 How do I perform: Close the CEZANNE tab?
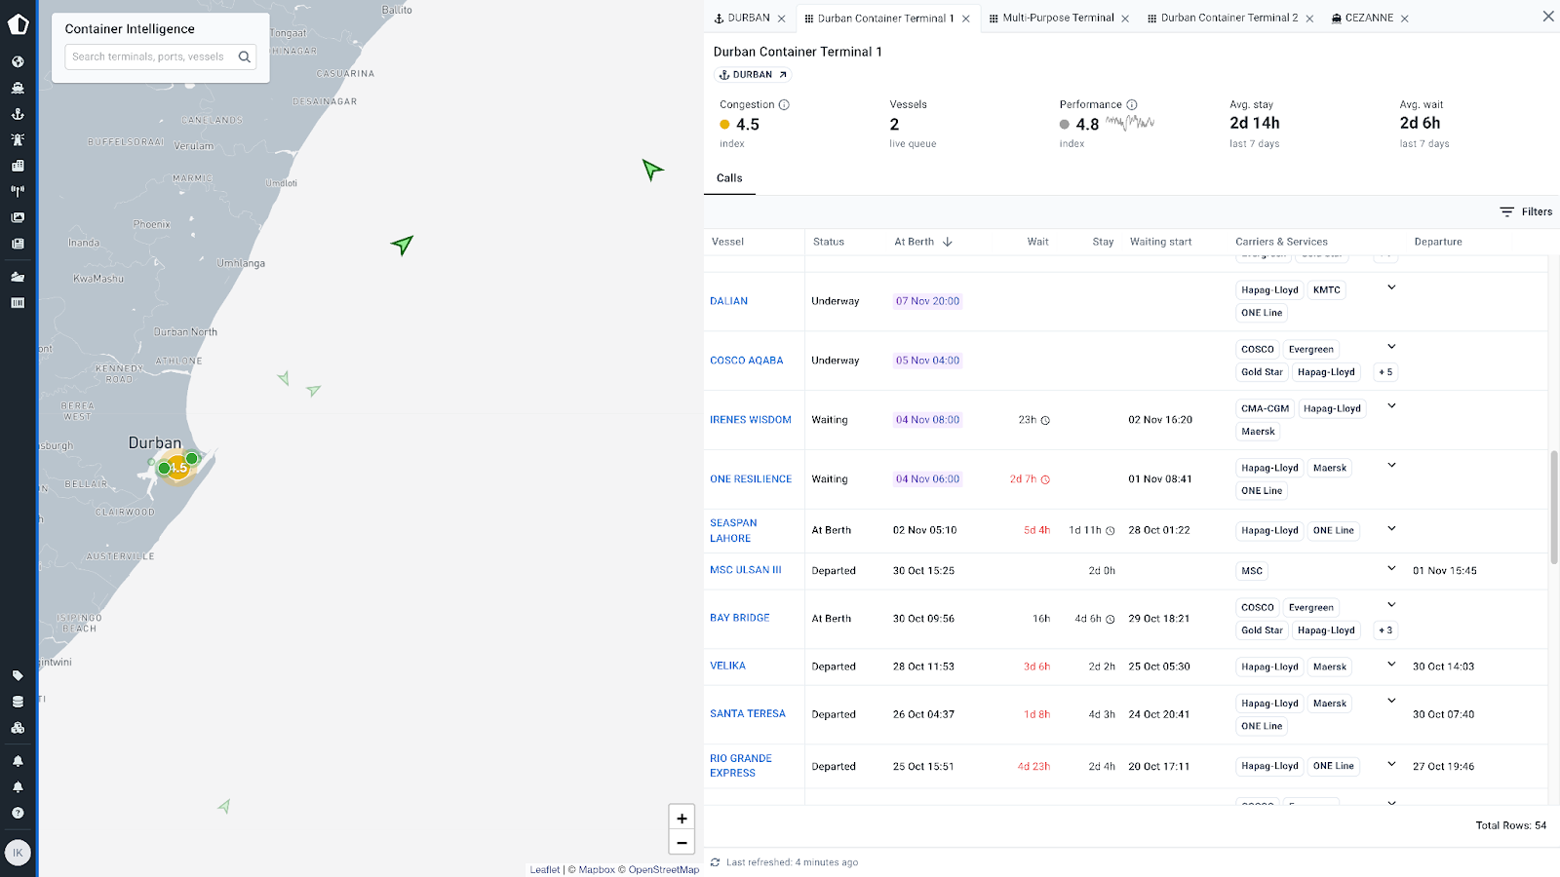pyautogui.click(x=1405, y=19)
